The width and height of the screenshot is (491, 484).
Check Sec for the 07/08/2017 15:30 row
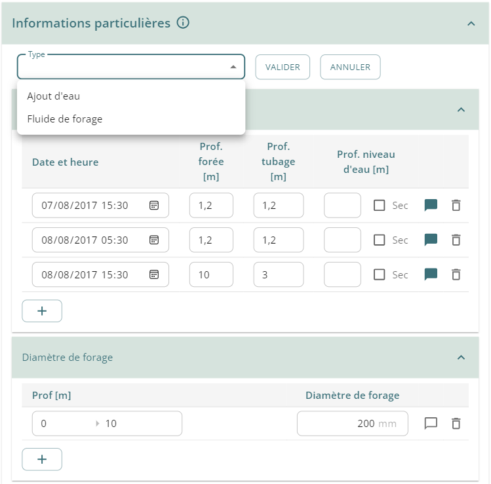[x=379, y=206]
